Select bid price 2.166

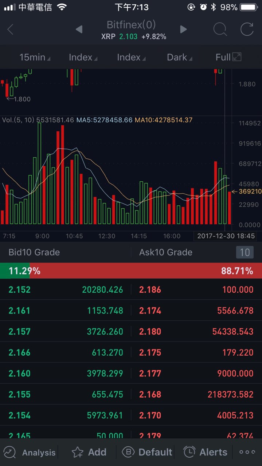[x=20, y=352]
